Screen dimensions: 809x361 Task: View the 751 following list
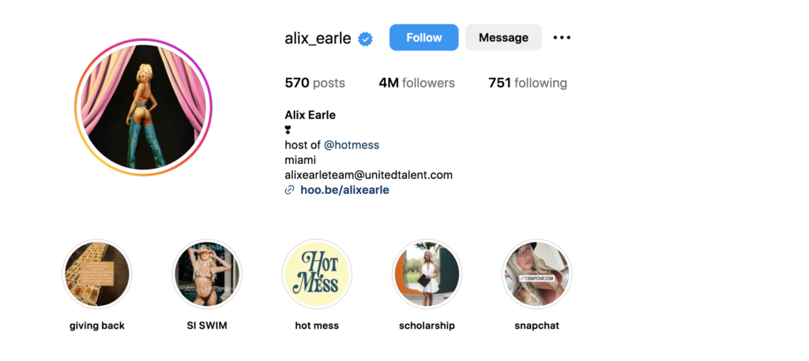527,83
